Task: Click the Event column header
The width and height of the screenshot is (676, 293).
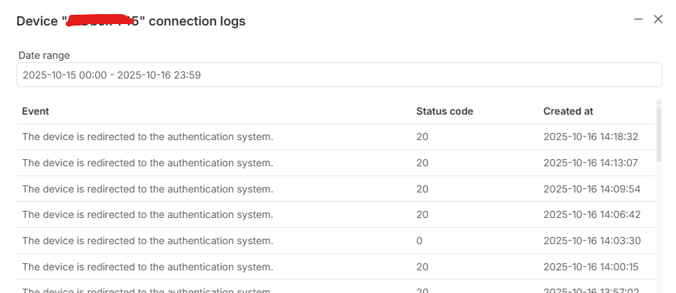Action: tap(35, 111)
